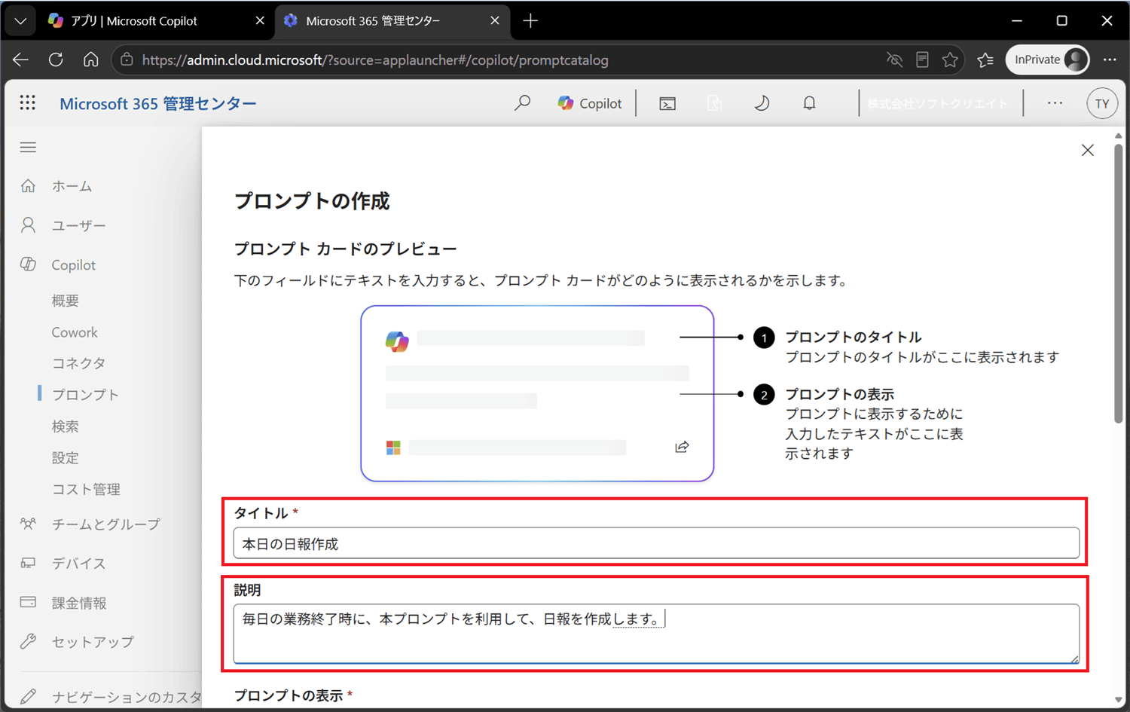1130x712 pixels.
Task: Close the プロンプトの作成 panel
Action: point(1088,150)
